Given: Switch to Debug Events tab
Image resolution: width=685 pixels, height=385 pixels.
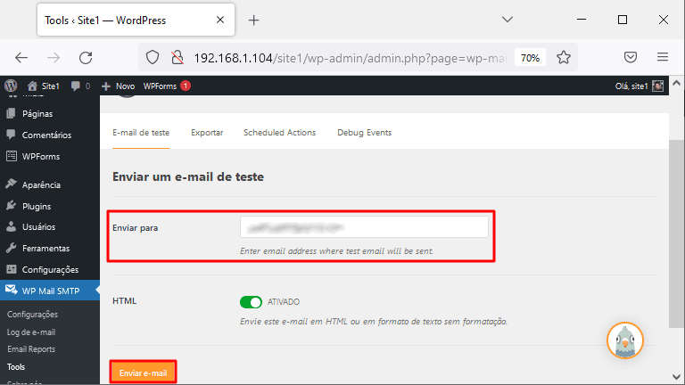Looking at the screenshot, I should 364,133.
